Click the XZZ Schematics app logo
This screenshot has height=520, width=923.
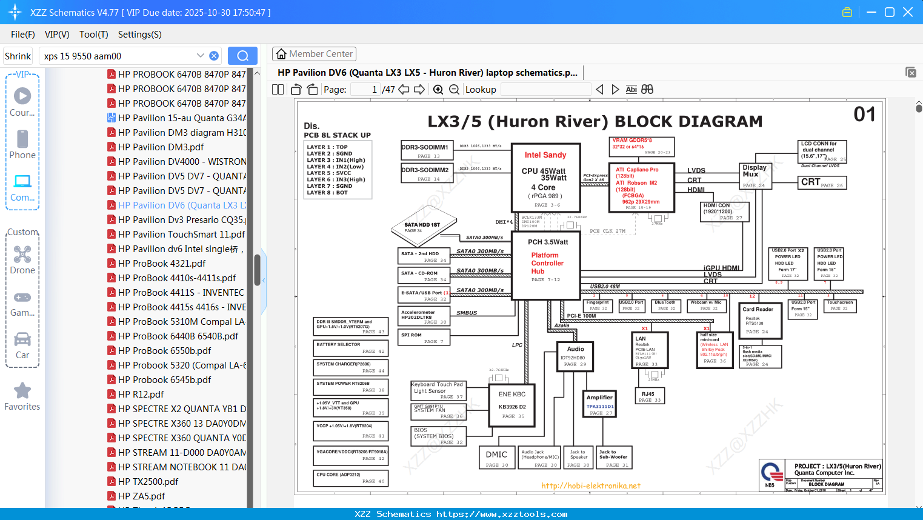pyautogui.click(x=15, y=12)
